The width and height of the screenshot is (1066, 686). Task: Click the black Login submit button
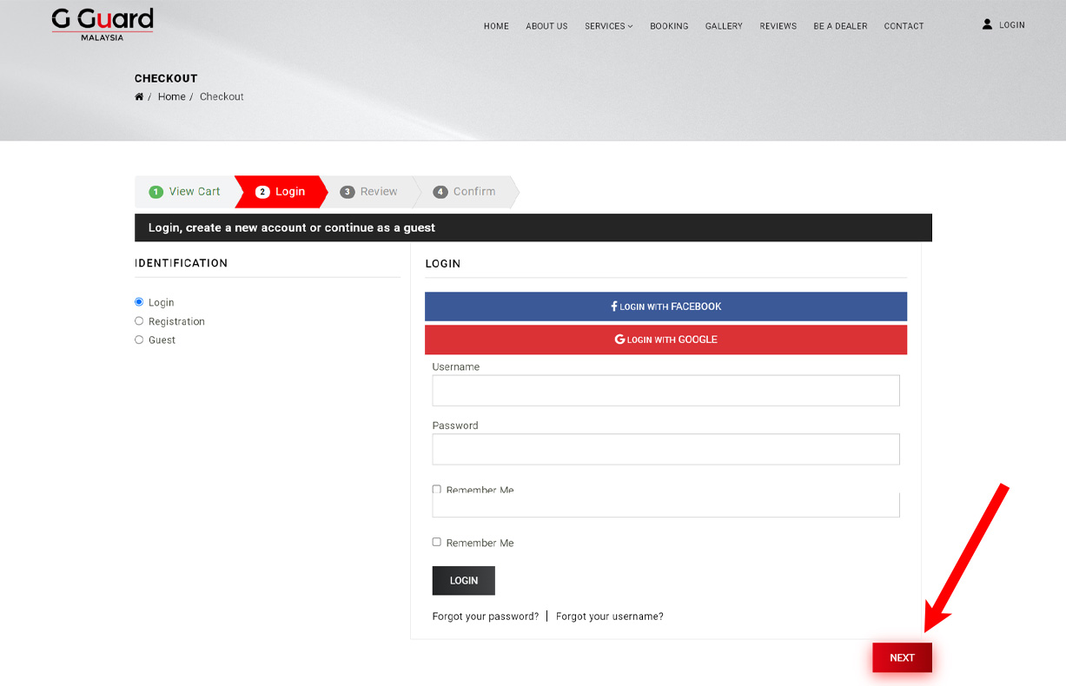463,580
